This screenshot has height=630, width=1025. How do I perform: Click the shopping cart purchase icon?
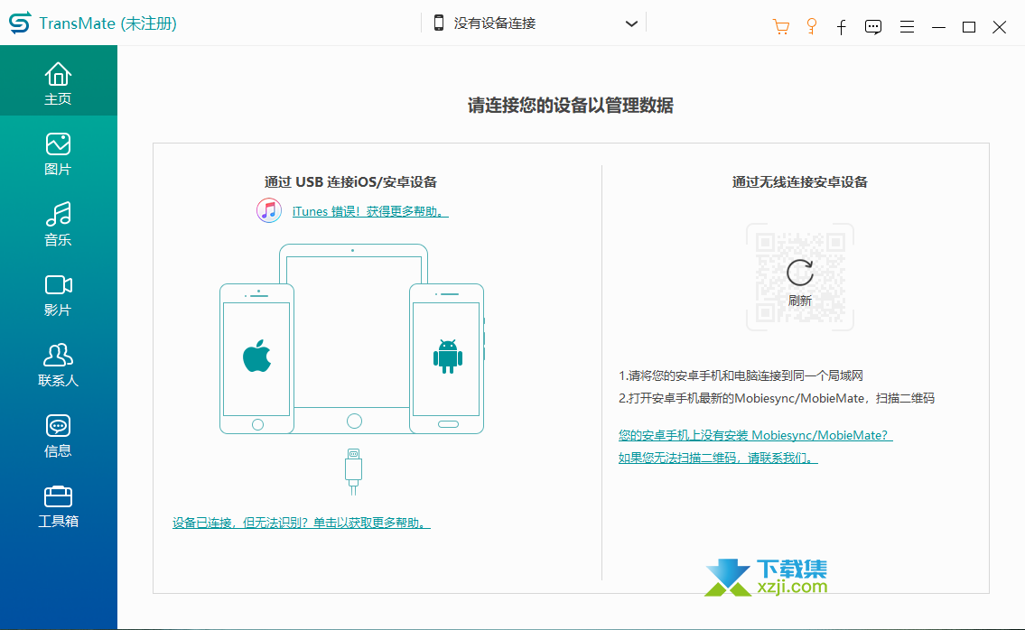[x=780, y=27]
